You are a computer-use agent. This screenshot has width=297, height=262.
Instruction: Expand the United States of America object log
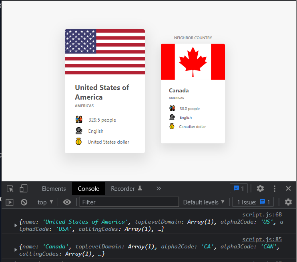click(16, 225)
